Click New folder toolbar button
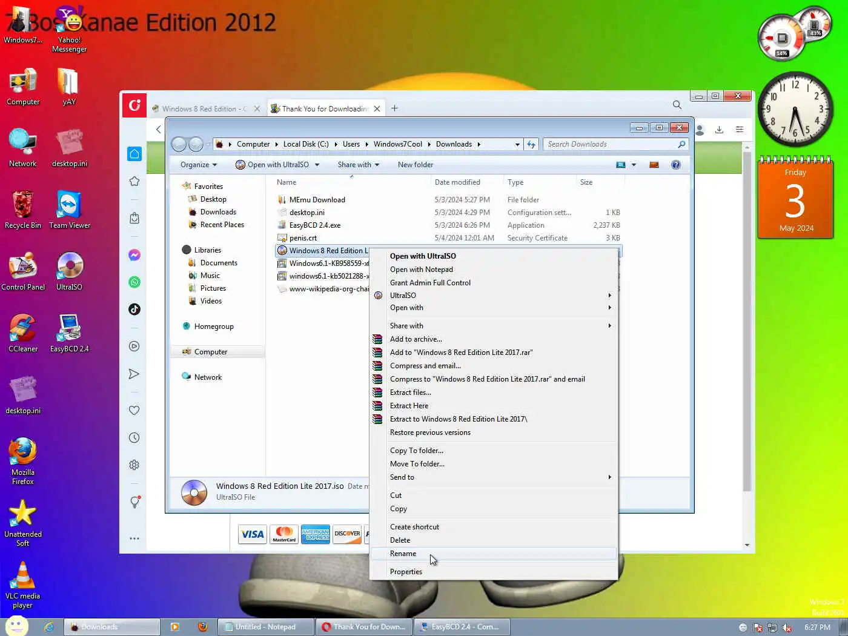848x636 pixels. pyautogui.click(x=416, y=165)
